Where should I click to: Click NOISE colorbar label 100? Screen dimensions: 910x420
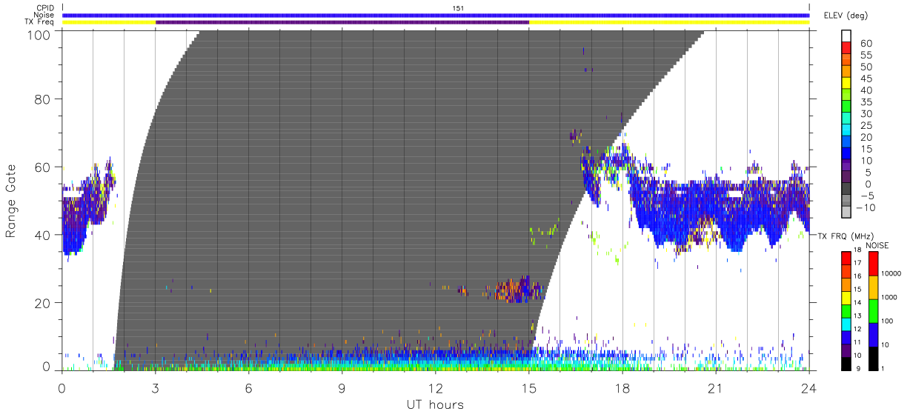pyautogui.click(x=888, y=321)
